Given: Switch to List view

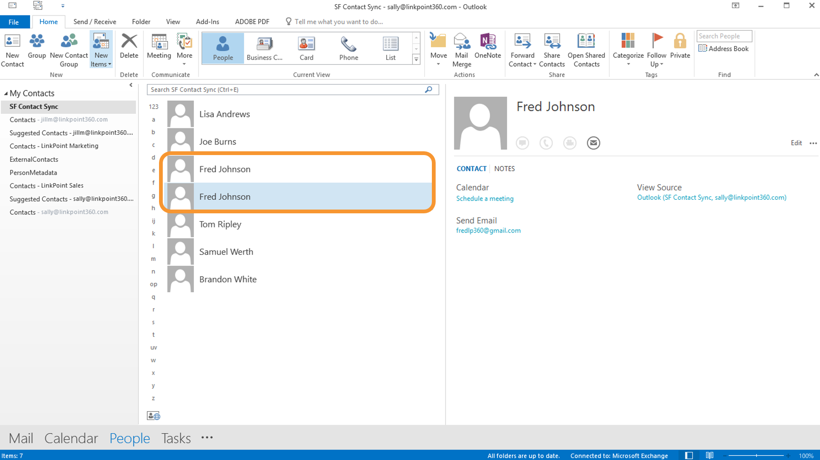Looking at the screenshot, I should (x=390, y=48).
